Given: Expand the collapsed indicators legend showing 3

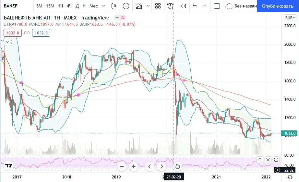Looking at the screenshot, I should tap(9, 42).
